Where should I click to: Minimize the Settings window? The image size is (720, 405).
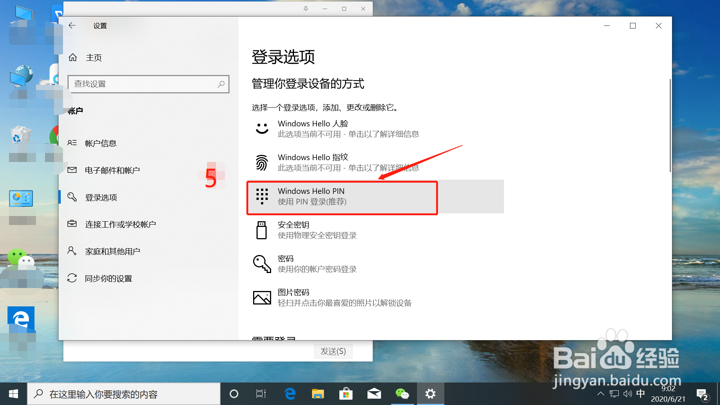click(x=607, y=25)
